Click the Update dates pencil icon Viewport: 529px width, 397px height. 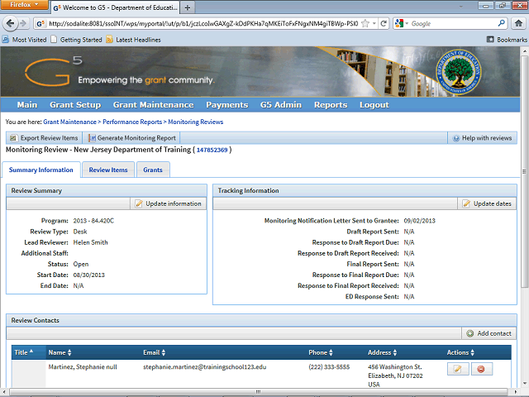pos(466,203)
